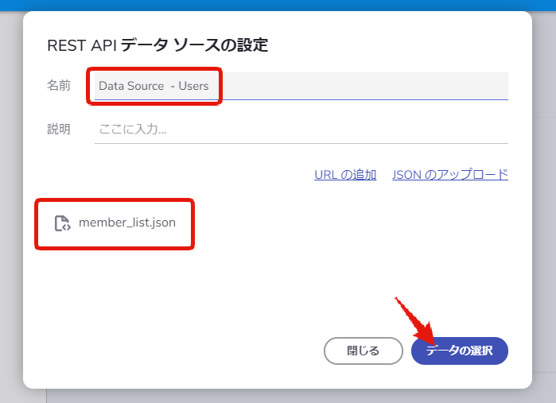Click the dialog title REST API データ ソースの設定

(157, 45)
